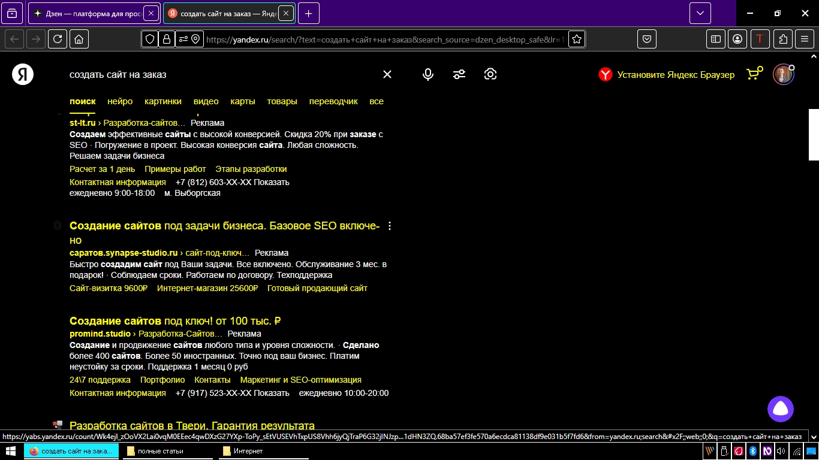
Task: Open the extensions puzzle menu
Action: click(783, 39)
